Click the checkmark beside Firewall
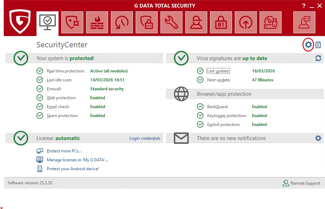Image resolution: width=325 pixels, height=209 pixels. click(40, 89)
